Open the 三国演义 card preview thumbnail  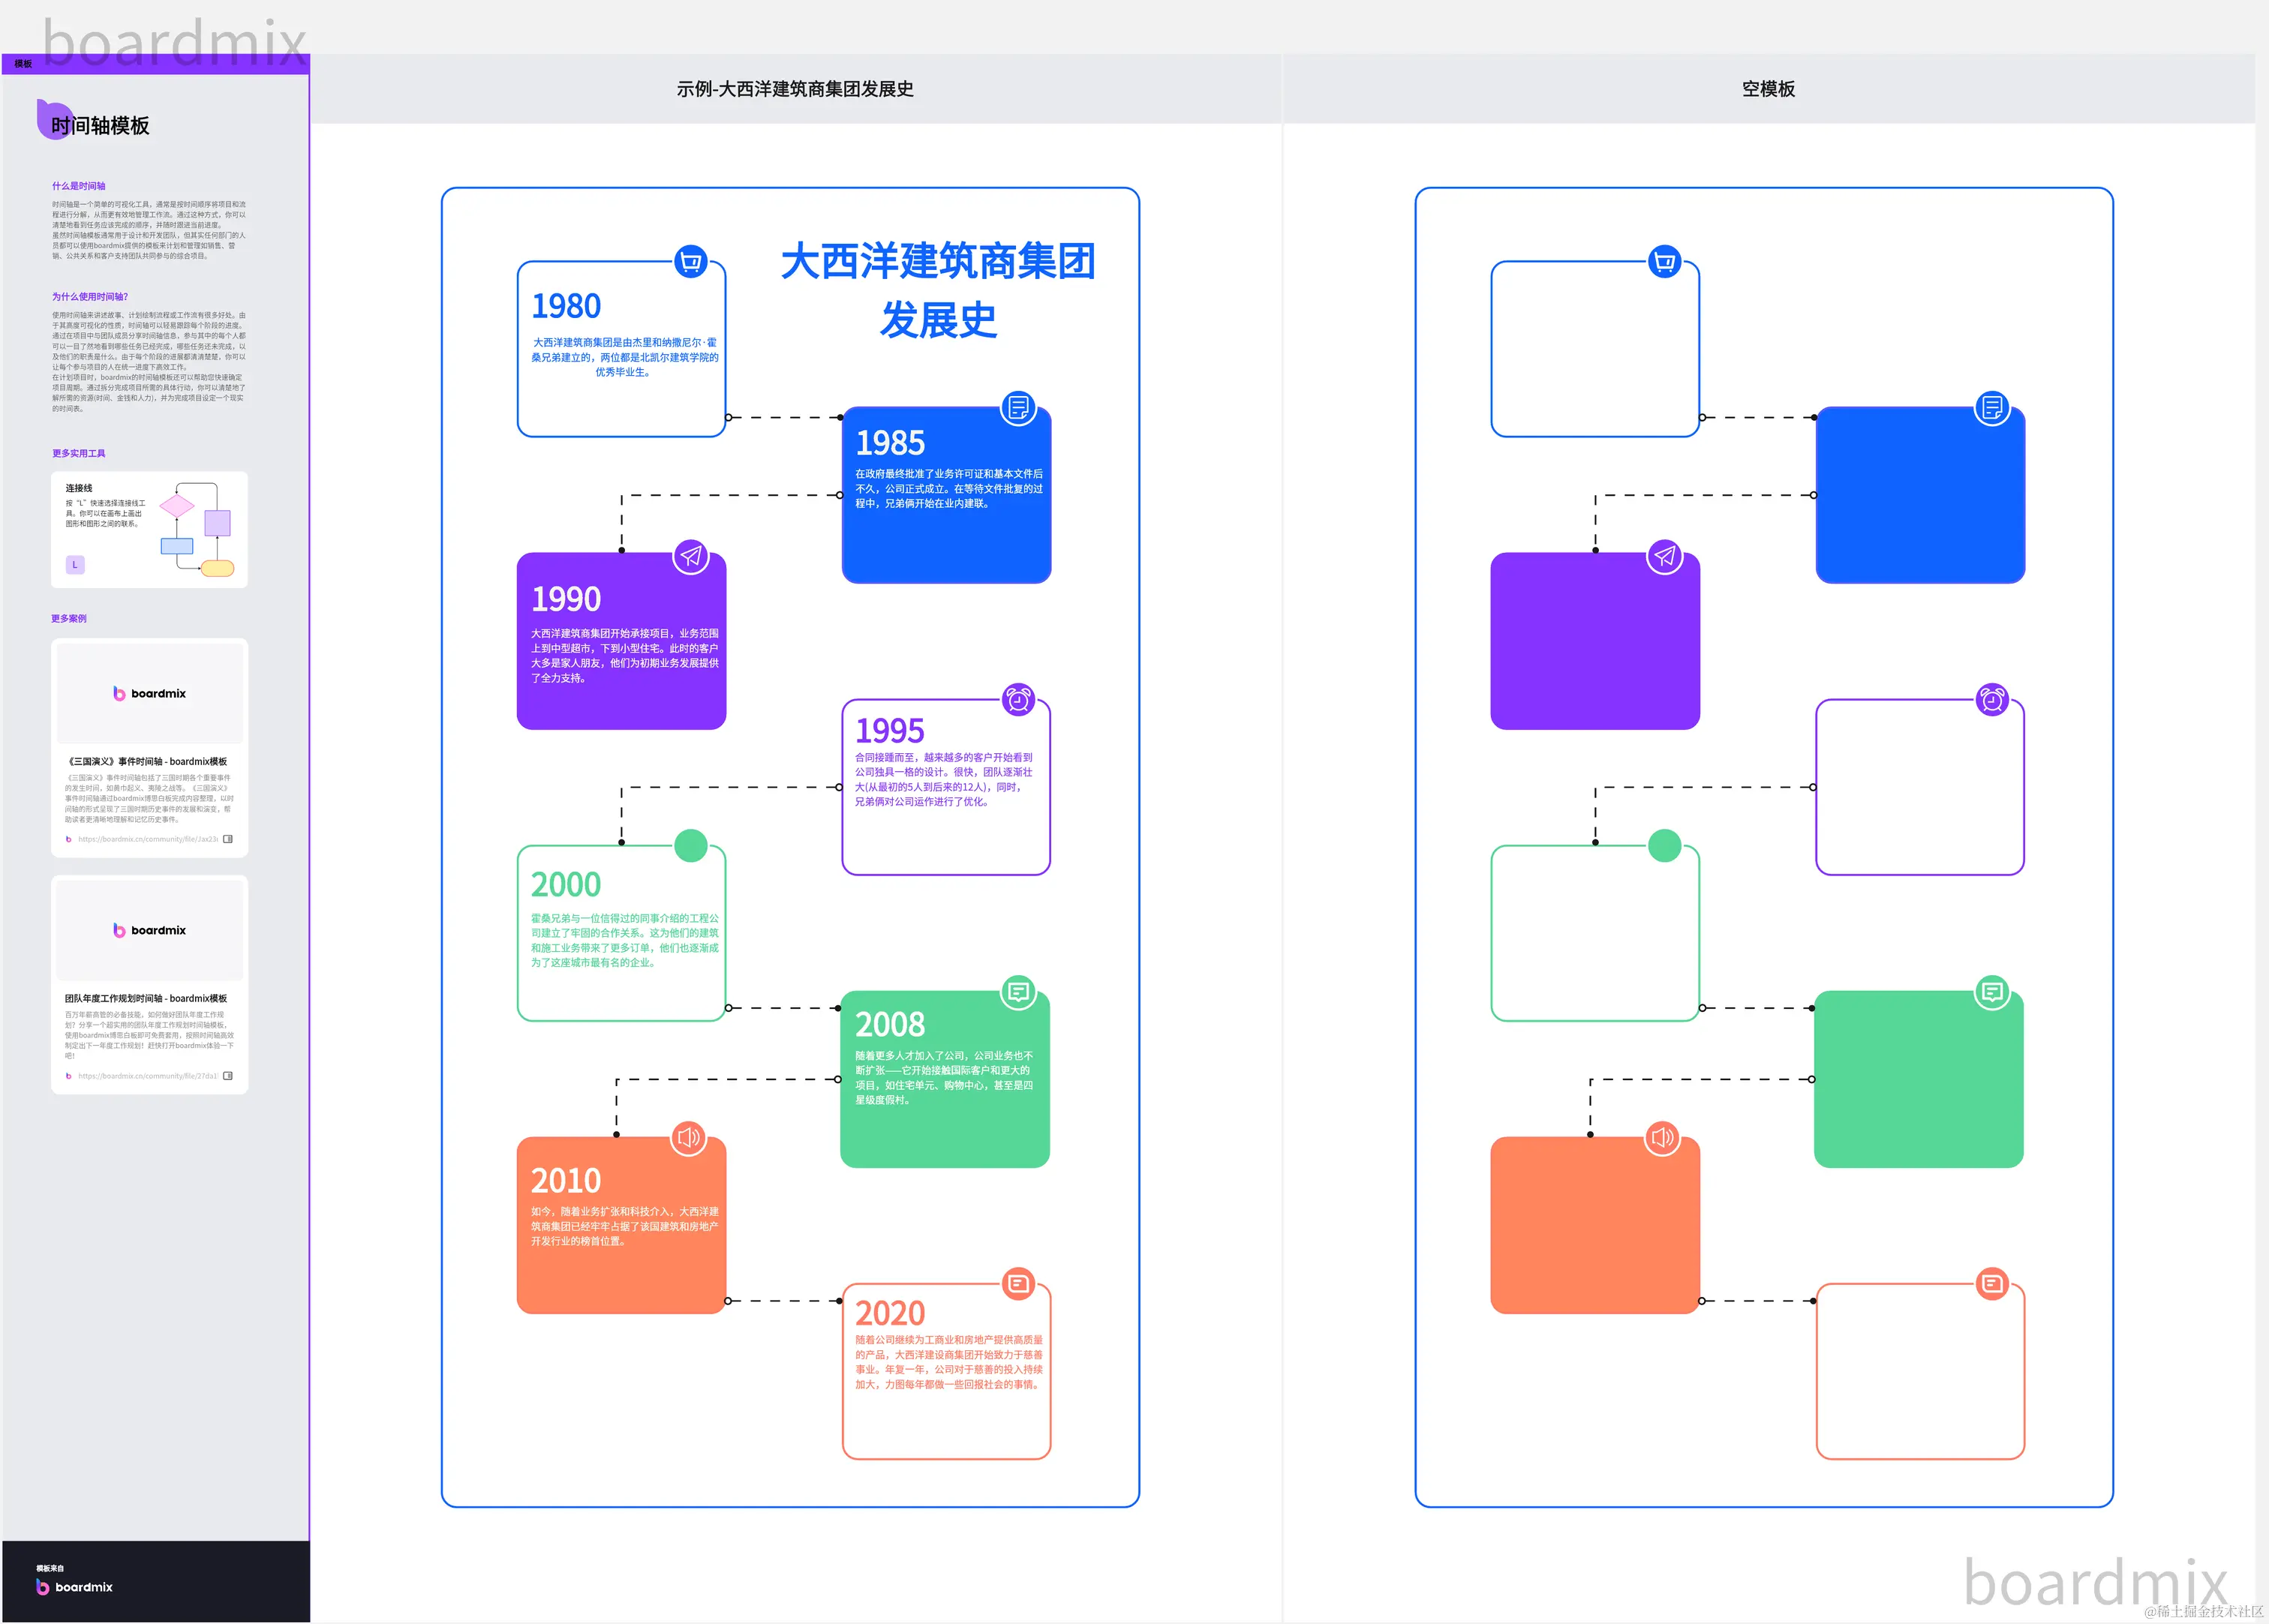click(149, 693)
